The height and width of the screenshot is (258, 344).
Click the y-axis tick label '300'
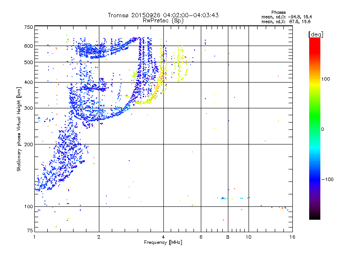(28, 108)
